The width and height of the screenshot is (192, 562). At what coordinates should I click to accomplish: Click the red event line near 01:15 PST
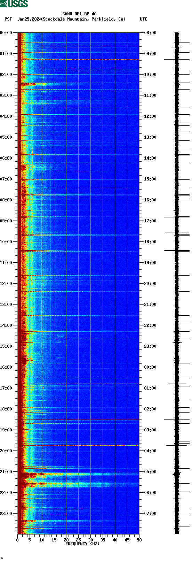tap(78, 60)
